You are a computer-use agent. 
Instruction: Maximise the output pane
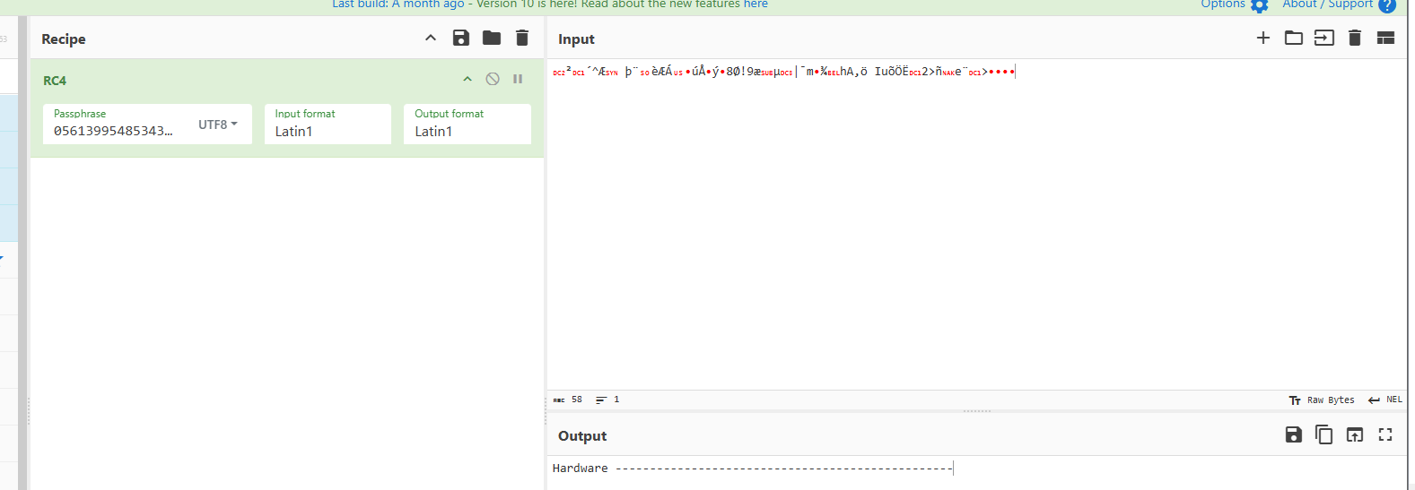[1385, 434]
